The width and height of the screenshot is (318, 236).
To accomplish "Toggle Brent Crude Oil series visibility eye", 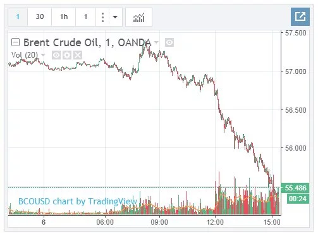I will [169, 42].
